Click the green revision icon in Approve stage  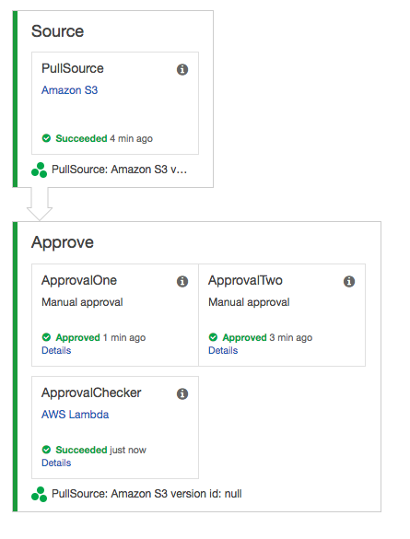pos(40,494)
